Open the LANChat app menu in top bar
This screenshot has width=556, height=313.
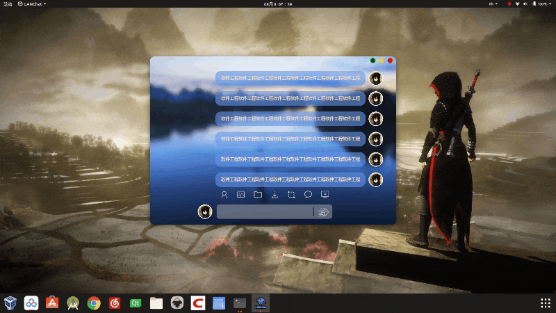point(32,4)
